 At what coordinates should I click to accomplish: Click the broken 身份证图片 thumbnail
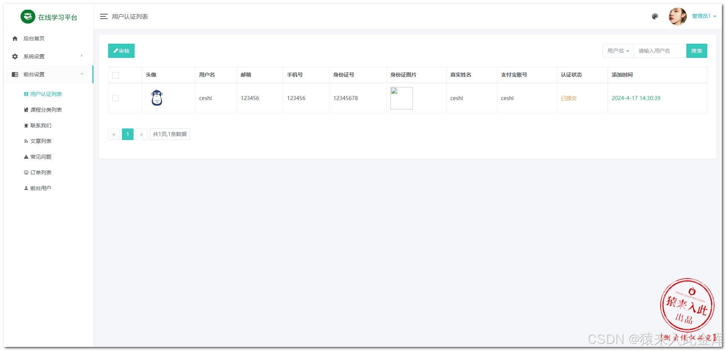[401, 98]
